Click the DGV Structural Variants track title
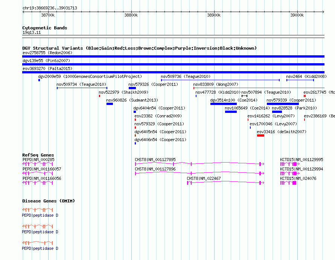335x260 pixels. click(x=139, y=48)
